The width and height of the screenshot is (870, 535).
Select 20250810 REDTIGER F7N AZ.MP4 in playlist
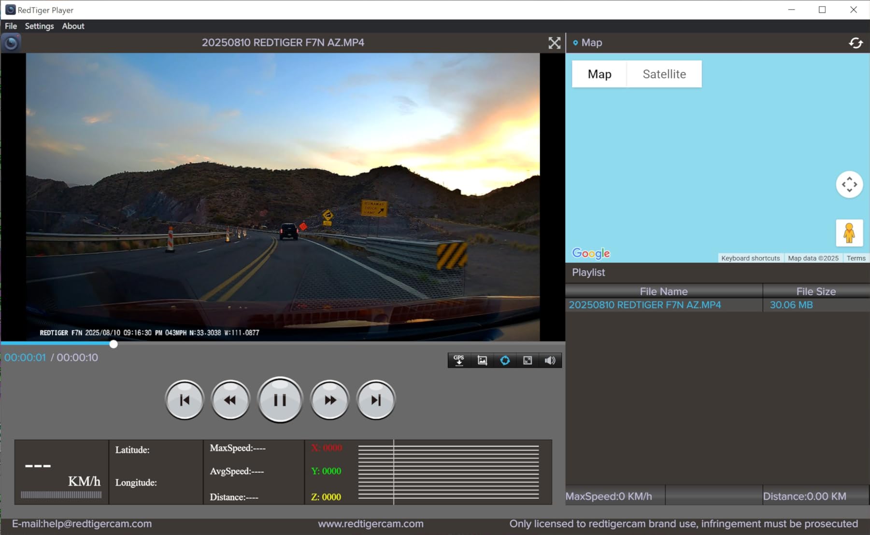pos(645,304)
